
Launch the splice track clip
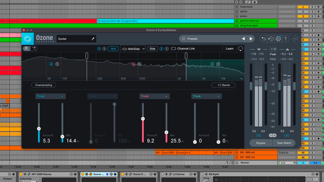point(237,11)
